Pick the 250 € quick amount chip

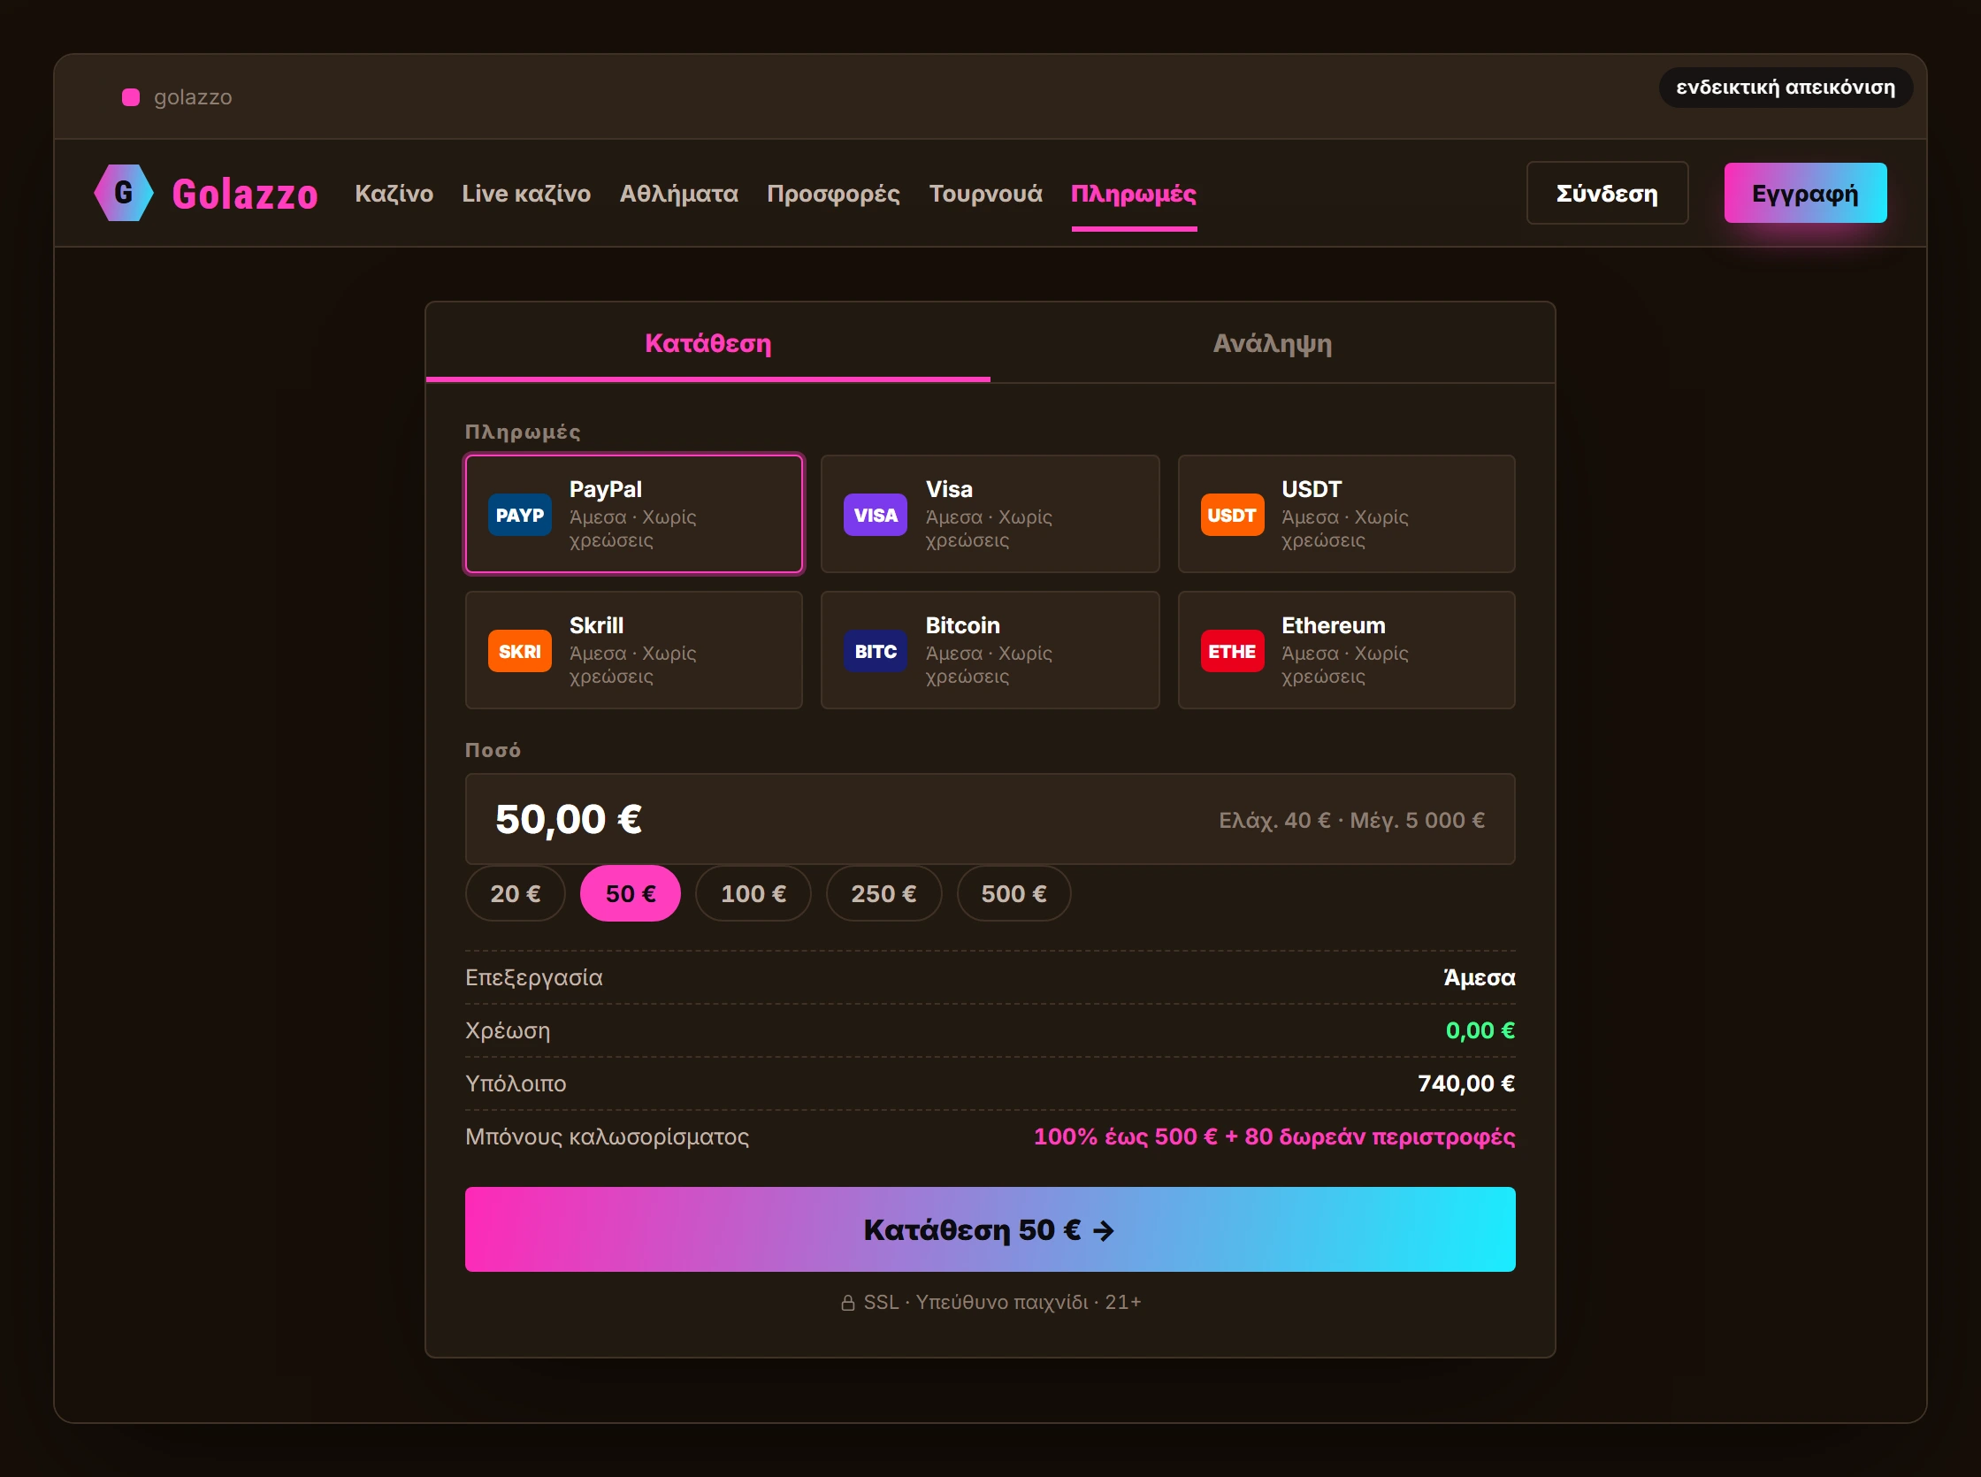tap(883, 893)
